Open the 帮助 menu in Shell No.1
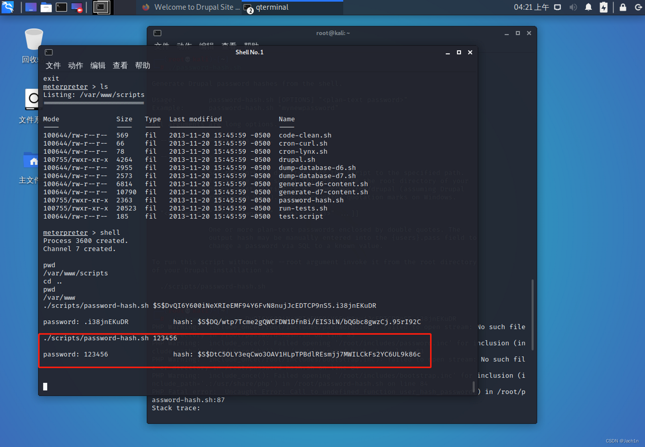 [143, 65]
